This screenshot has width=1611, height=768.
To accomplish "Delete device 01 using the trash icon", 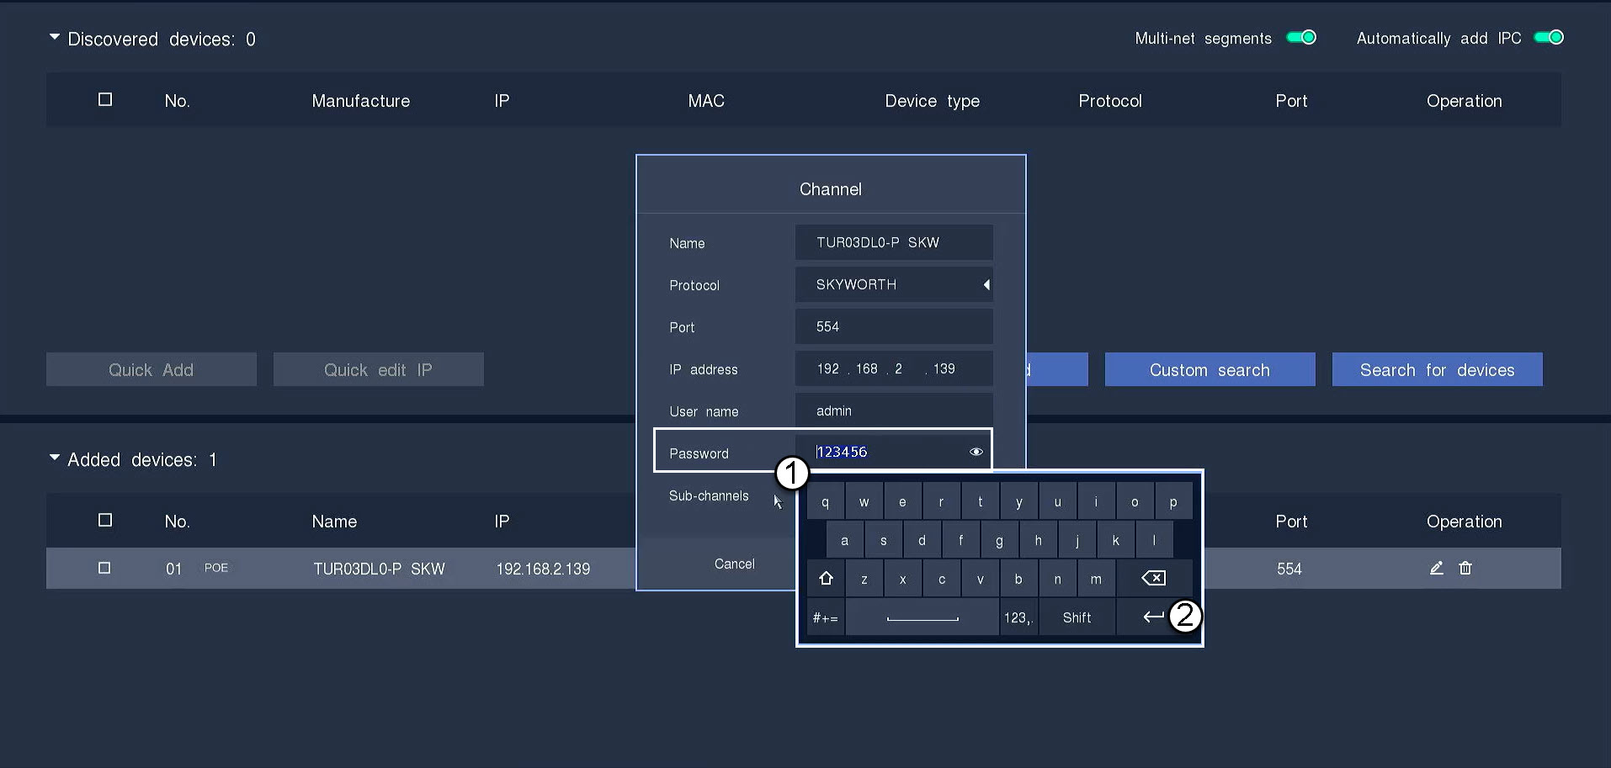I will click(1465, 568).
